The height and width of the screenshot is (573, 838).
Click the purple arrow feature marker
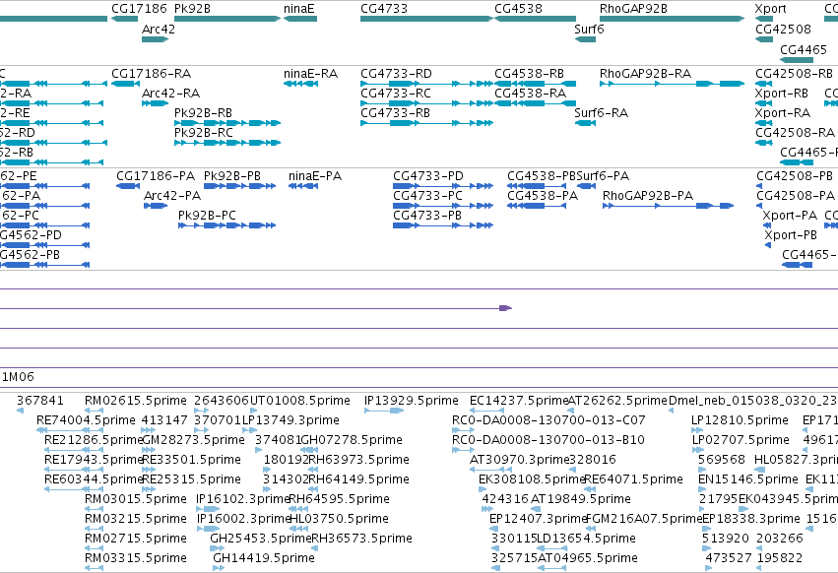coord(505,308)
